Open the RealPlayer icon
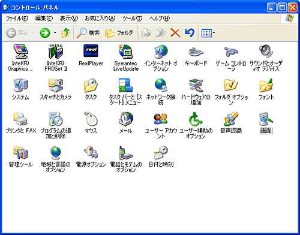Image resolution: width=300 pixels, height=235 pixels. coord(91,51)
